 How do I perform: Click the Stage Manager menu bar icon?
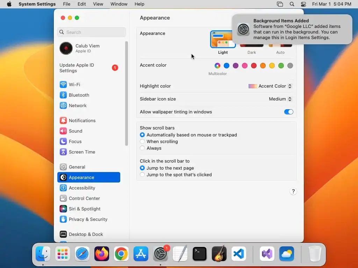(x=280, y=4)
